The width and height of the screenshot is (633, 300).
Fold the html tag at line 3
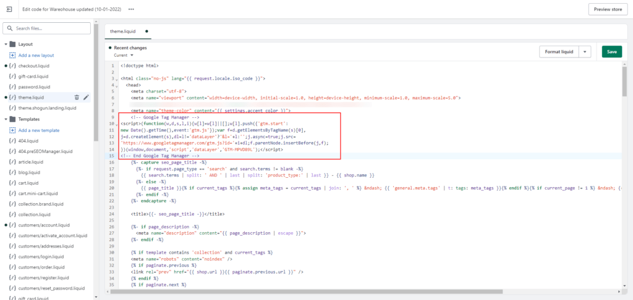point(117,80)
